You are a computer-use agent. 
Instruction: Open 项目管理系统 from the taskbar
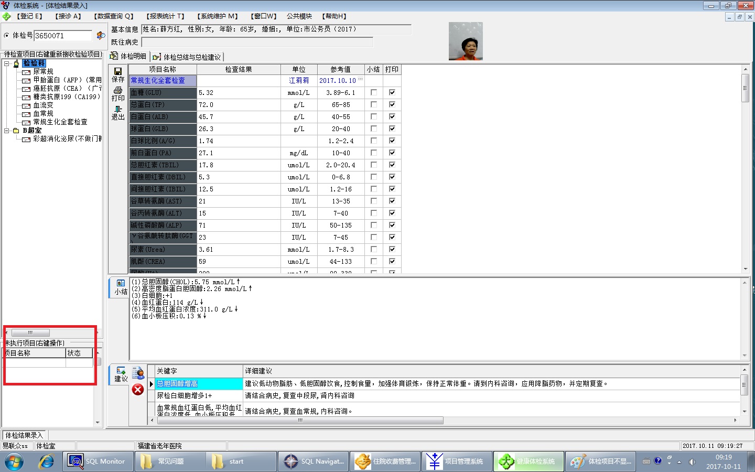(456, 462)
